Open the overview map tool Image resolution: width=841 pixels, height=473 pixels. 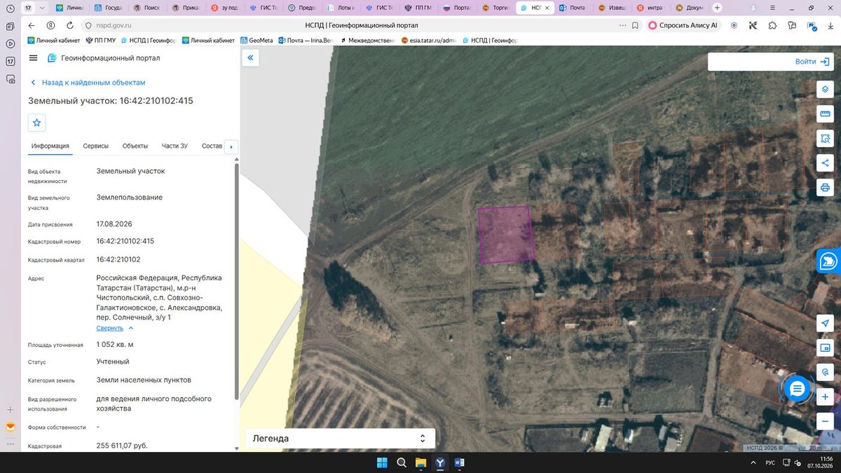tap(825, 348)
